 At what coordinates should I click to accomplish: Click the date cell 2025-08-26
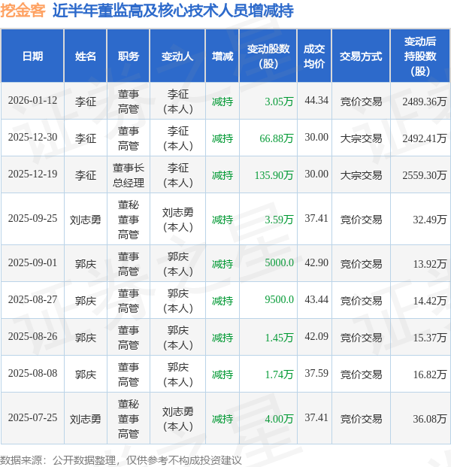(32, 337)
